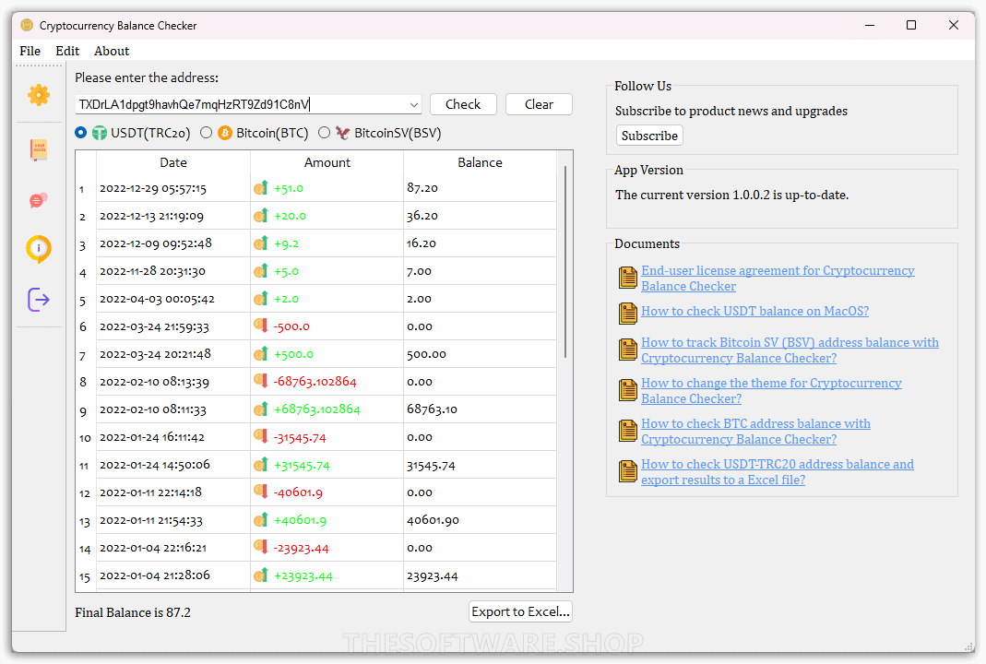Click the Date column header

coord(172,162)
